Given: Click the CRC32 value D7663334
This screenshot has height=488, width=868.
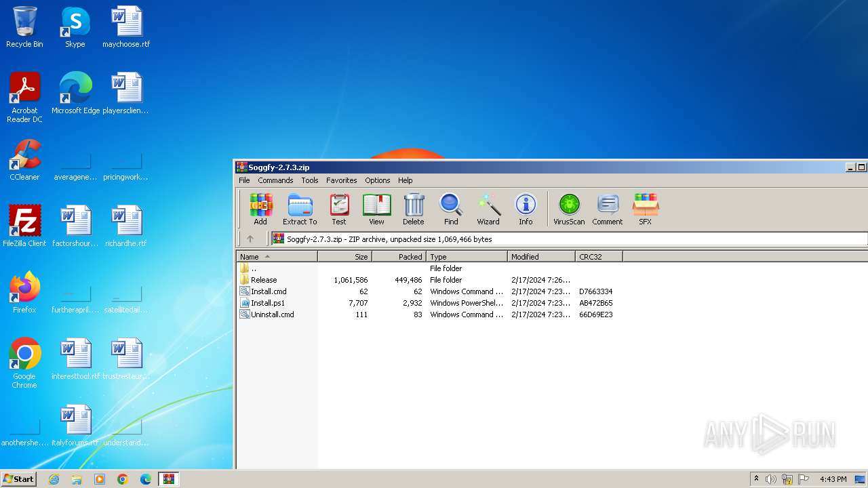Looking at the screenshot, I should tap(596, 291).
